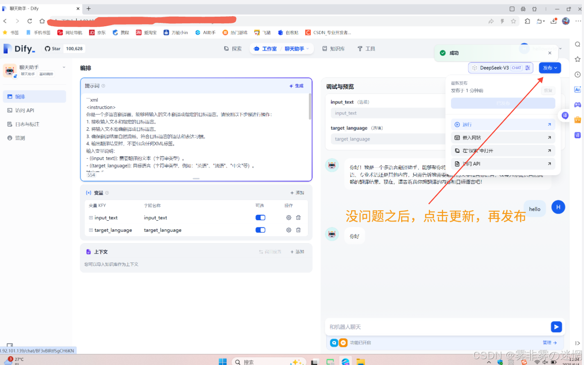
Task: Click the 上下文 section icon
Action: (x=88, y=252)
